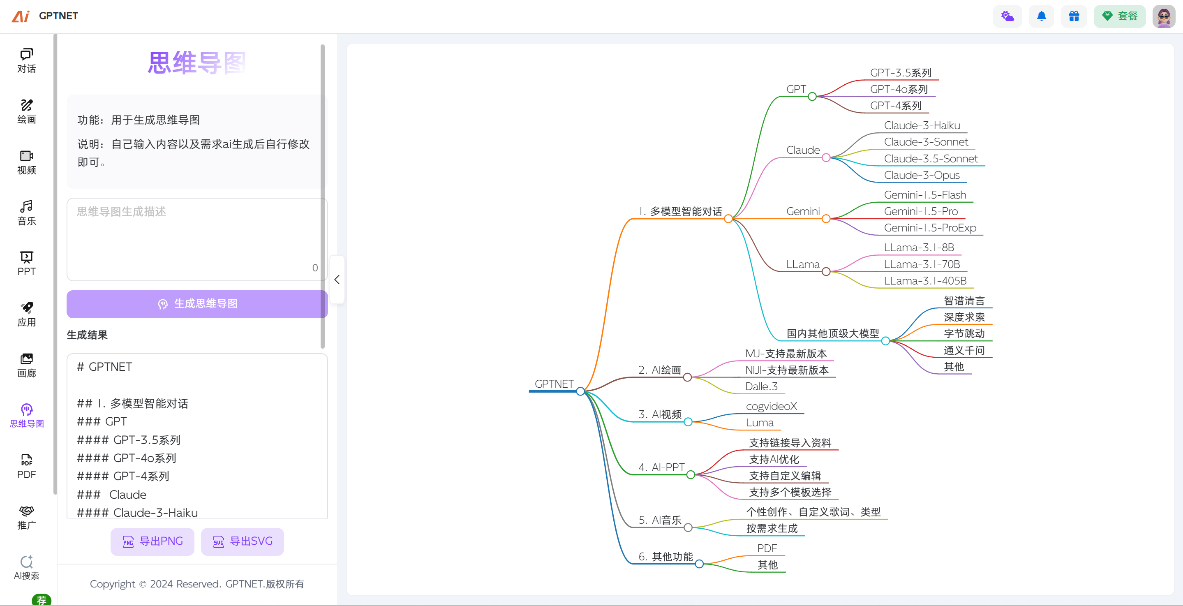Click the generated result text area
1183x606 pixels.
point(197,435)
